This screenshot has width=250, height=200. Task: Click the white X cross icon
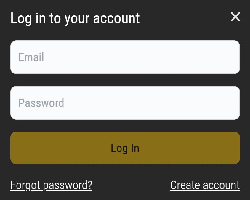tap(235, 17)
